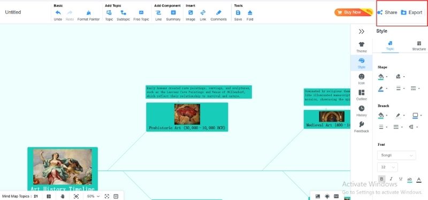Image resolution: width=428 pixels, height=200 pixels.
Task: Add Comments with the pencil icon
Action: pyautogui.click(x=218, y=12)
